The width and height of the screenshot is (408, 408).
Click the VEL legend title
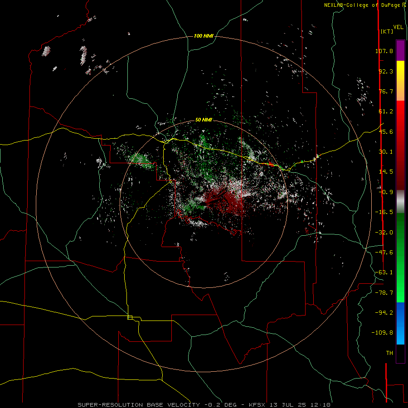click(x=398, y=27)
